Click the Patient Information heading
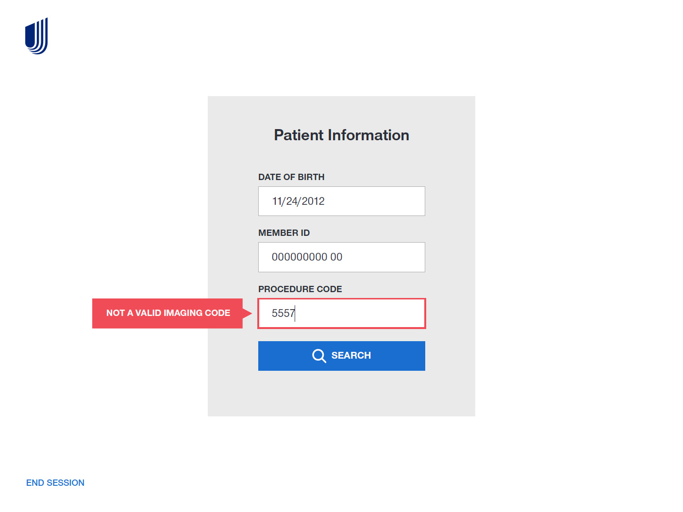Viewport: 683px width, 512px height. pos(341,135)
